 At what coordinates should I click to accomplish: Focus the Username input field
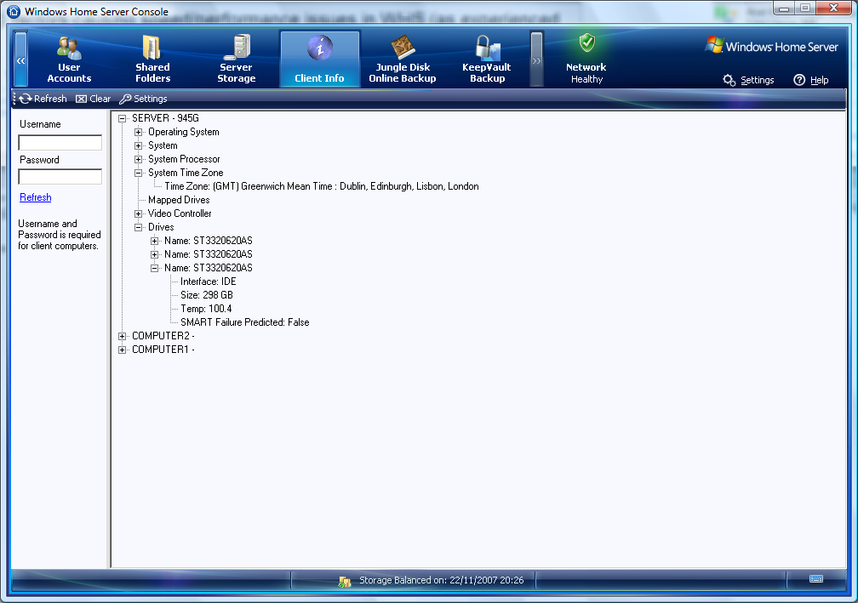pyautogui.click(x=60, y=143)
